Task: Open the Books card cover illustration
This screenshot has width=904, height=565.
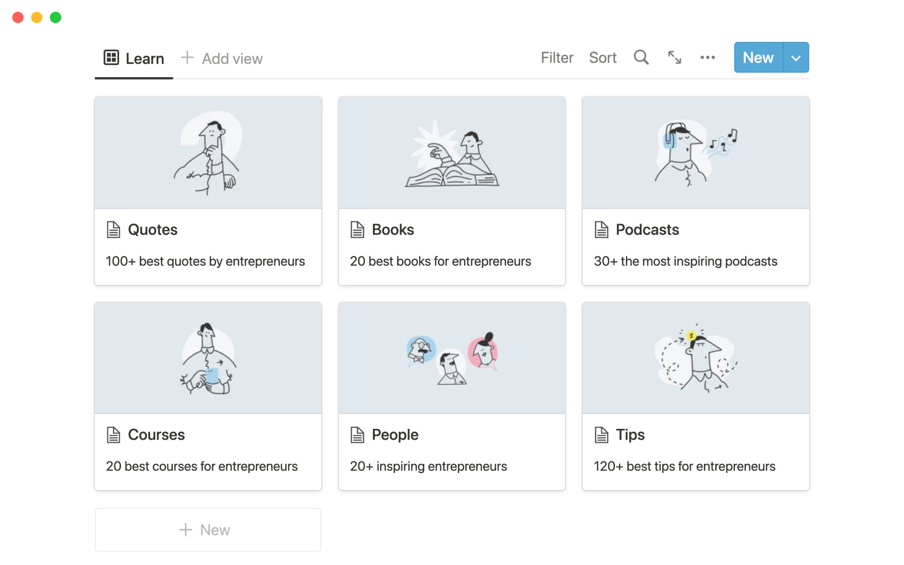Action: (x=452, y=153)
